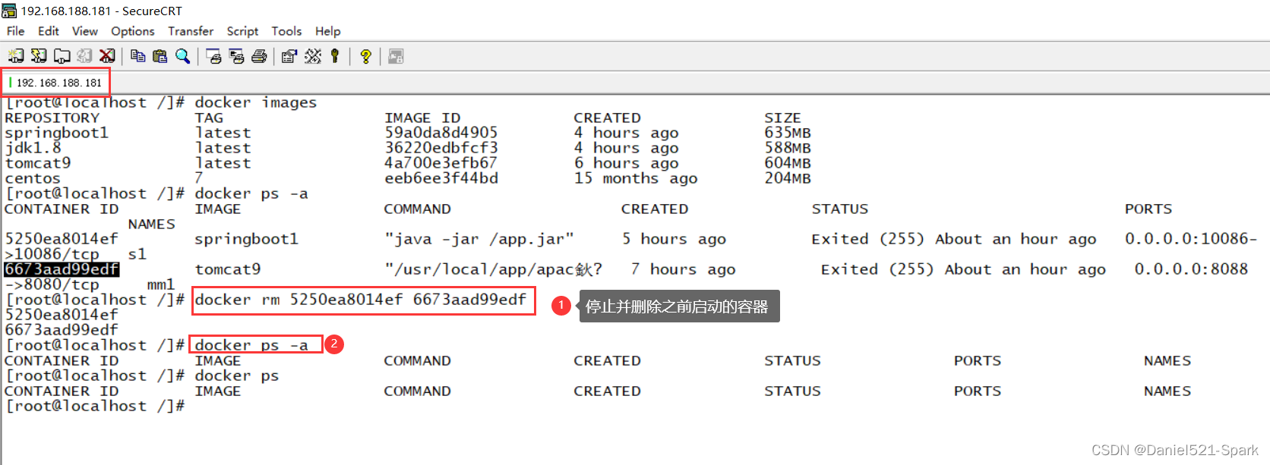Click the Paste clipboard icon
The height and width of the screenshot is (465, 1270).
click(160, 56)
